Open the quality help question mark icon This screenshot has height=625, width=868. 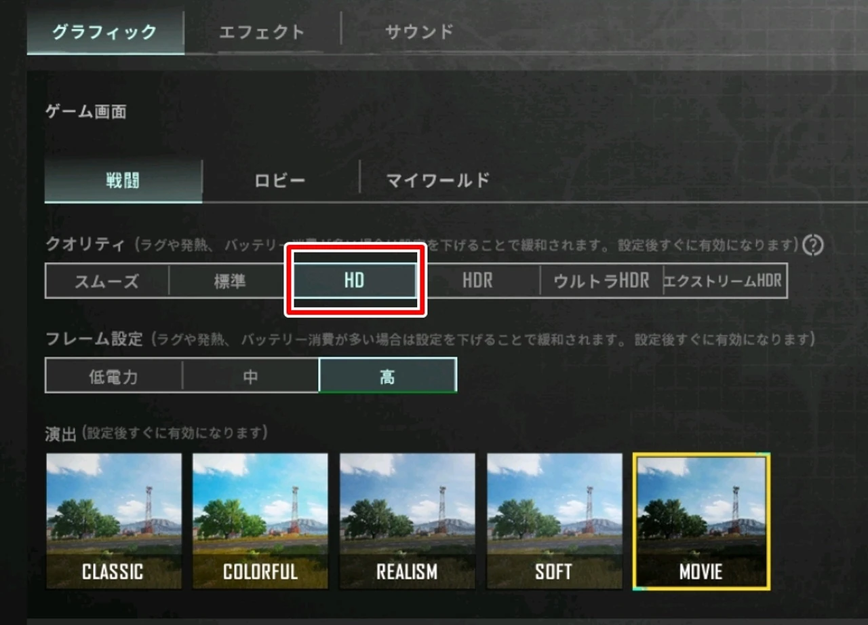coord(812,246)
